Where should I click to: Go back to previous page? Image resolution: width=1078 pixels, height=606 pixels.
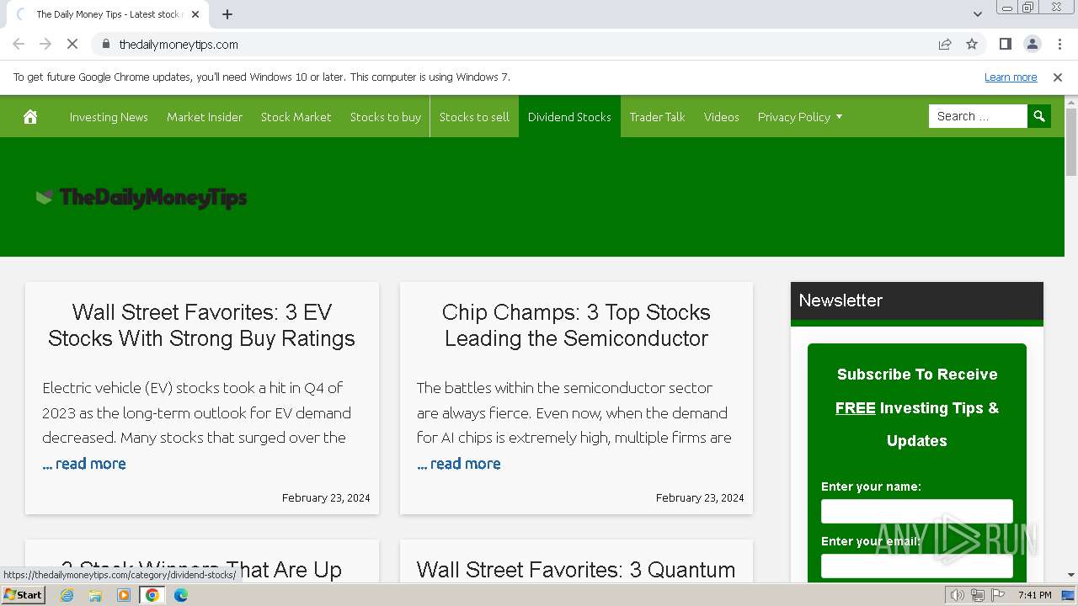pyautogui.click(x=19, y=45)
